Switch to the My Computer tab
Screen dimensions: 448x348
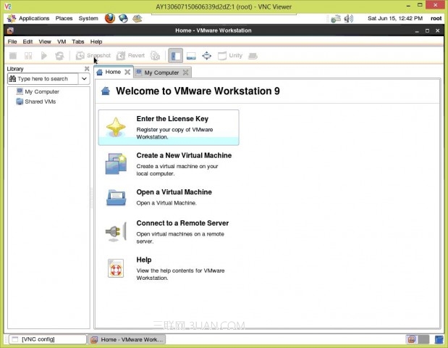click(x=161, y=72)
